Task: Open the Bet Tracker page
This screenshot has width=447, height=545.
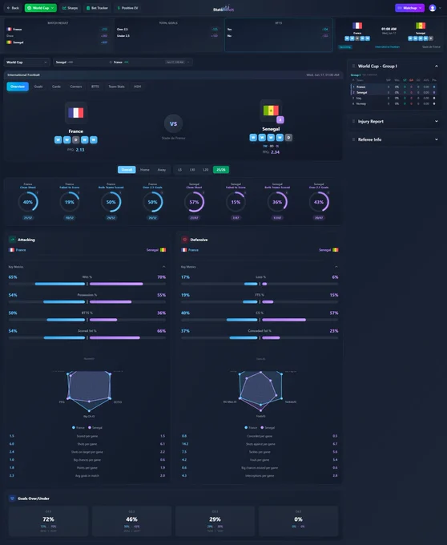Action: coord(97,8)
